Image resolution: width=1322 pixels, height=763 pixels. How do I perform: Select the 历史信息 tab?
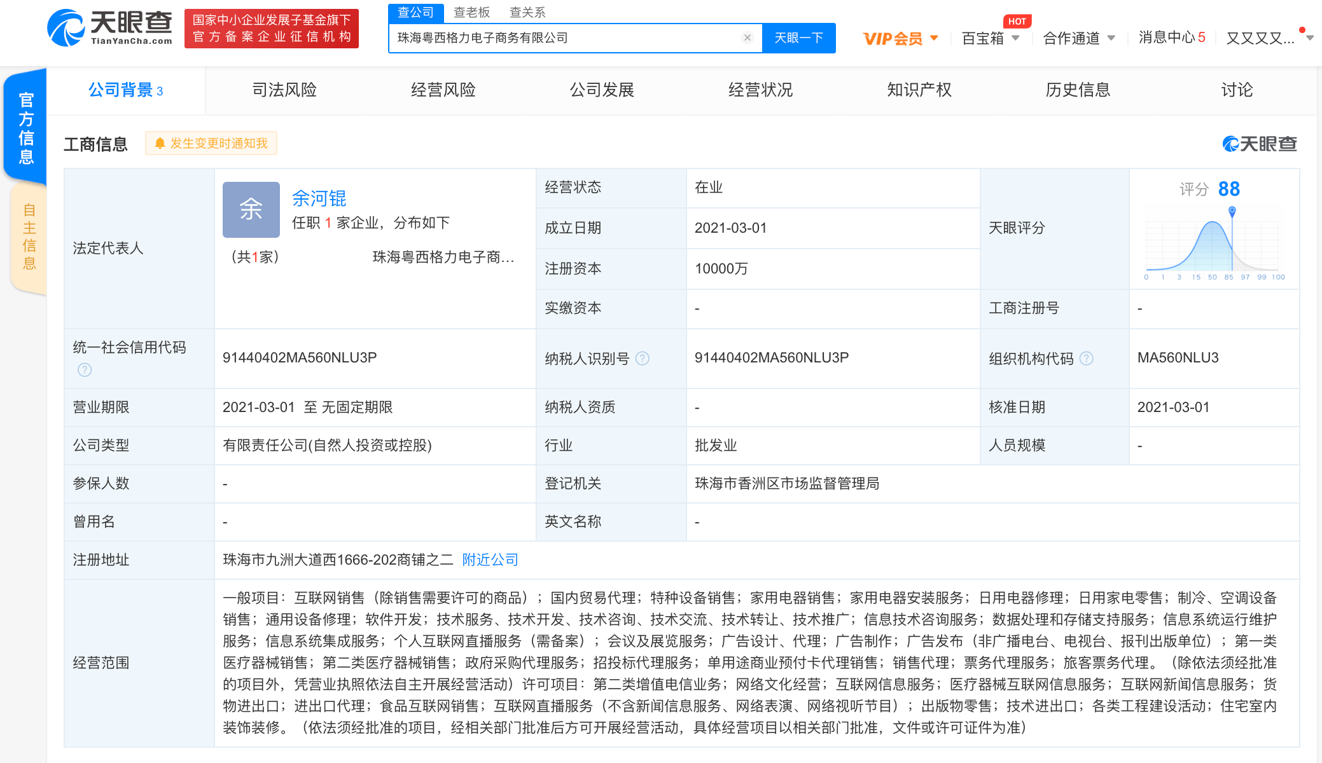(x=1078, y=90)
